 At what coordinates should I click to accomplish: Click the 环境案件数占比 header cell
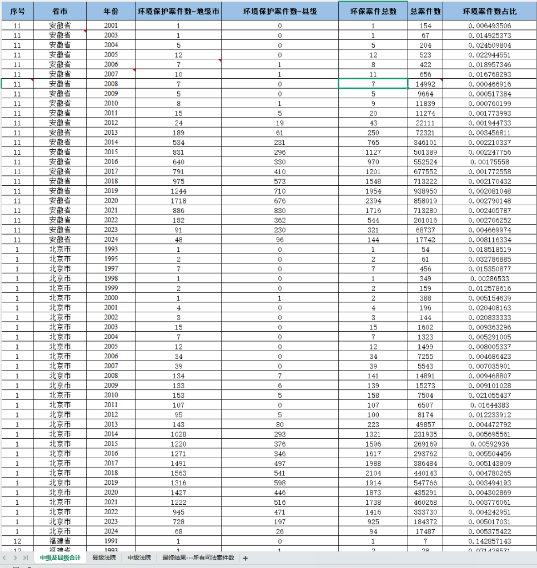pyautogui.click(x=489, y=11)
